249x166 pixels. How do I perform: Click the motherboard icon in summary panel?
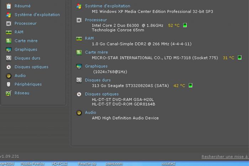click(79, 52)
